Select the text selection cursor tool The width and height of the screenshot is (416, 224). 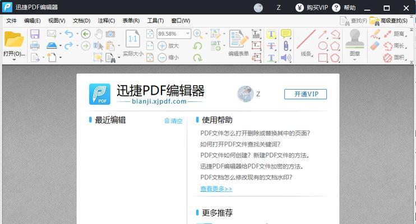coord(98,45)
